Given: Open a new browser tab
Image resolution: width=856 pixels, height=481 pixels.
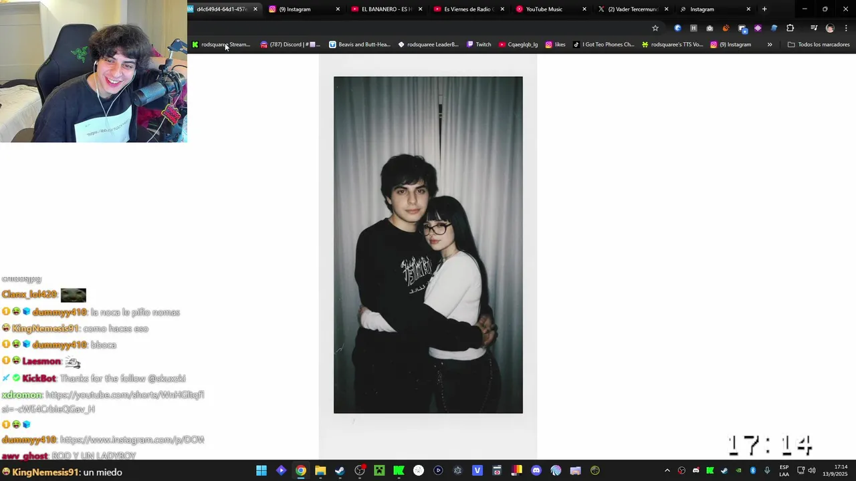Looking at the screenshot, I should click(x=764, y=9).
